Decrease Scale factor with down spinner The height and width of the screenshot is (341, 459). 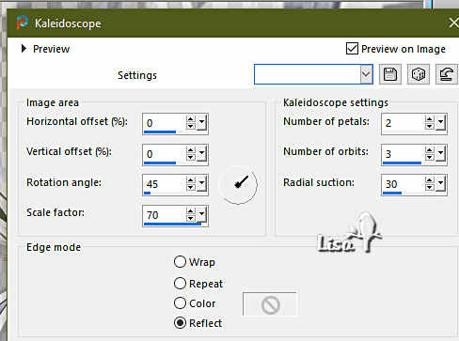[x=191, y=218]
